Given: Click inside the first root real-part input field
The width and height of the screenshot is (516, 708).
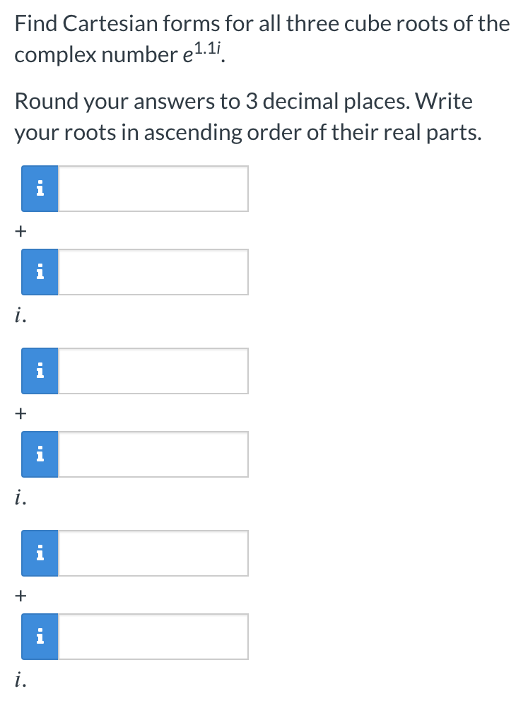Looking at the screenshot, I should [x=152, y=189].
